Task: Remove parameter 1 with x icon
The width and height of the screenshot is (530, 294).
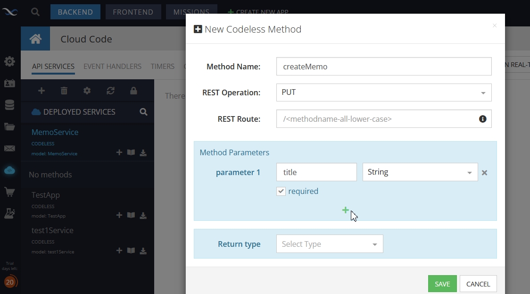Action: point(484,173)
